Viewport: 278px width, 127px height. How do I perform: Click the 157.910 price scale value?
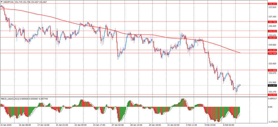click(272, 7)
